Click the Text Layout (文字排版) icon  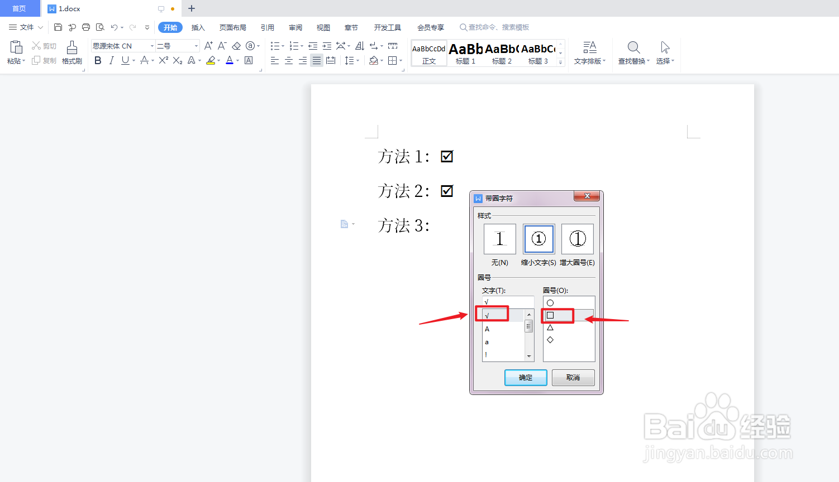[589, 47]
